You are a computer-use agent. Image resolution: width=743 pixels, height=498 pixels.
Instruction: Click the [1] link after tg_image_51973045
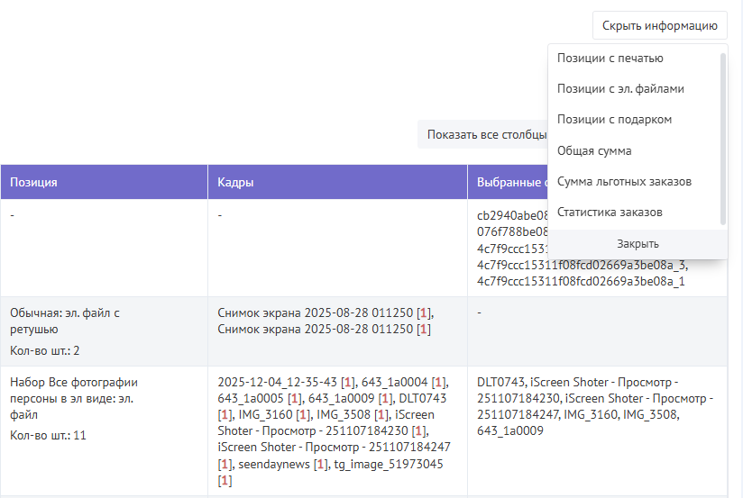pos(225,480)
